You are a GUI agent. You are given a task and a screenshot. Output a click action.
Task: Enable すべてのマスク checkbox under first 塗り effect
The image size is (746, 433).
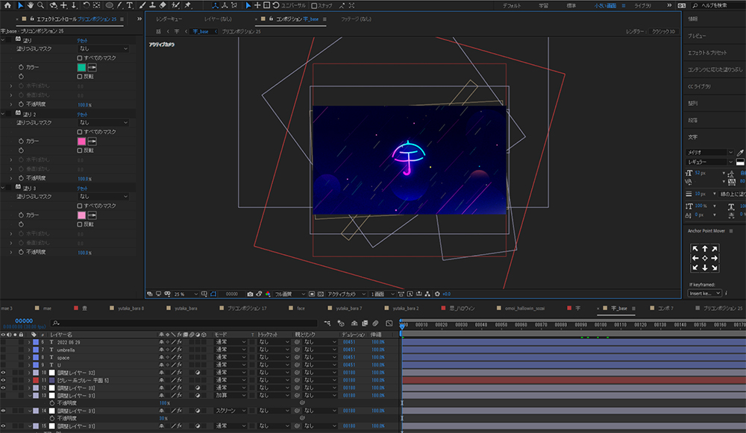pos(80,57)
